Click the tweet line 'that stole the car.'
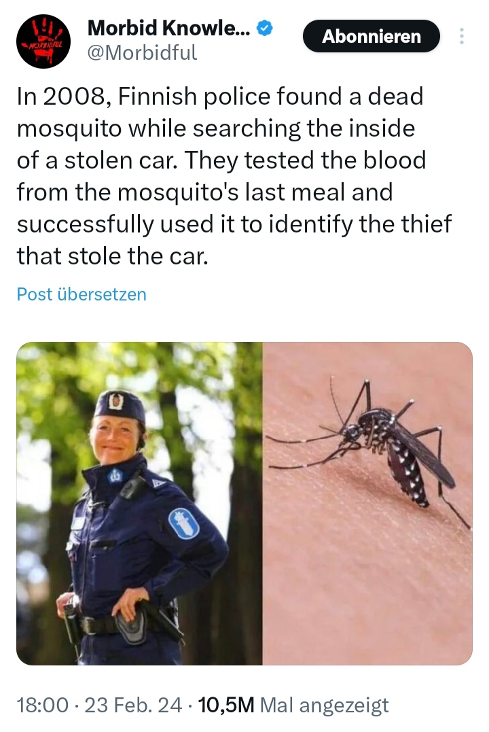The image size is (489, 732). tap(113, 256)
